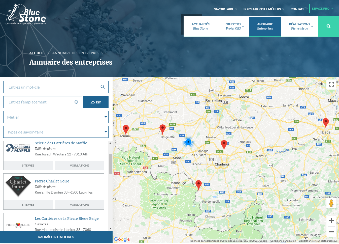Screen dimensions: 339x244
Task: Open the Contact page
Action: click(297, 9)
